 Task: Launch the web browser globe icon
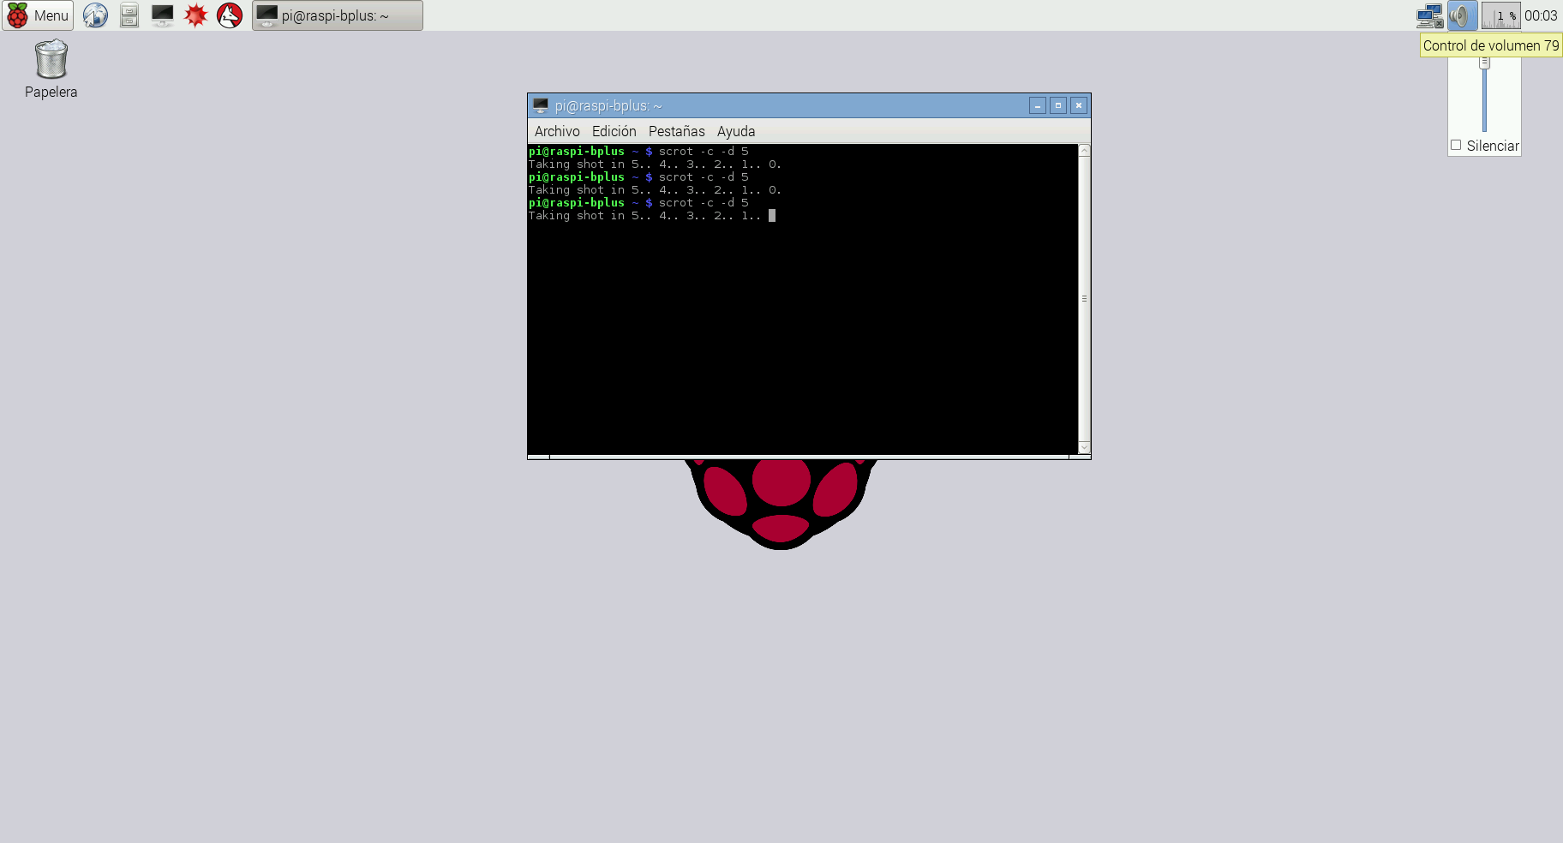pos(95,15)
